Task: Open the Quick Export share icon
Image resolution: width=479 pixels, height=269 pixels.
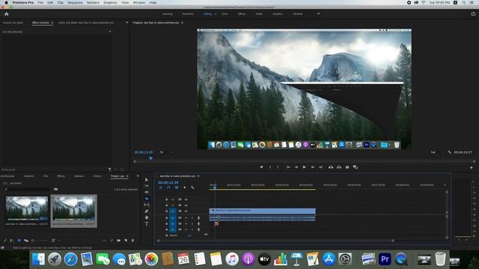Action: coord(473,13)
